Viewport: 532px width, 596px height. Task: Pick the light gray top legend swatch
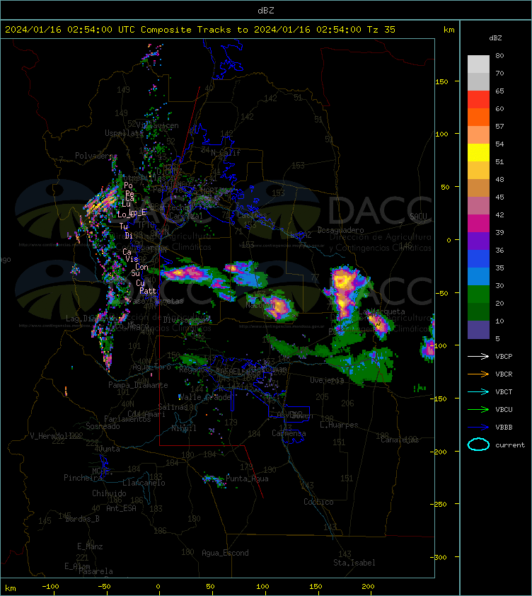pos(478,64)
